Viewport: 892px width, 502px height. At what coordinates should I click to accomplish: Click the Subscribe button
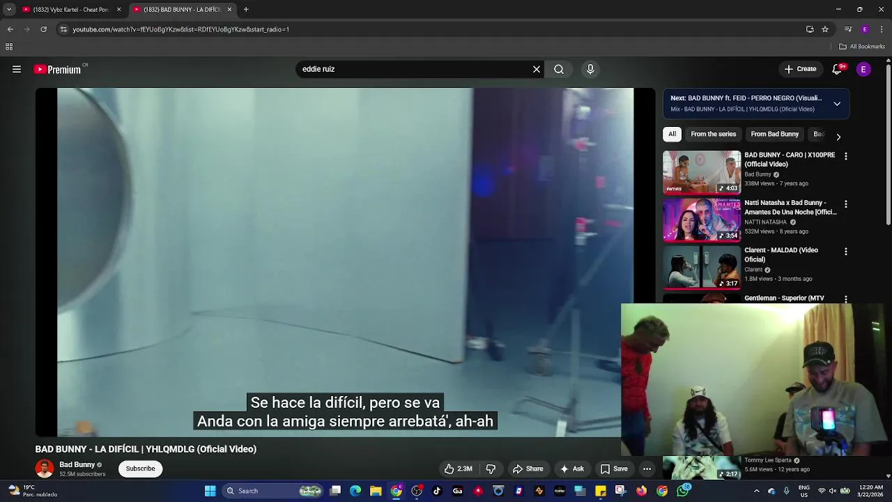pos(140,469)
